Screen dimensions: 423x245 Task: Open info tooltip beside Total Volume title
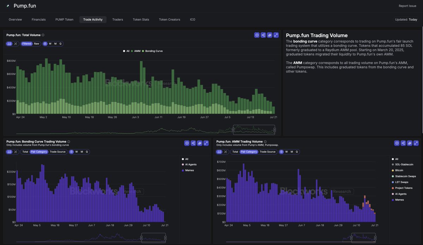[x=43, y=35]
